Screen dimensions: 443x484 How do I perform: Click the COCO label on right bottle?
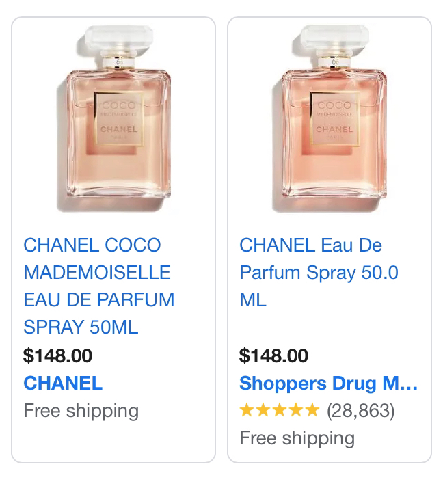coord(334,105)
